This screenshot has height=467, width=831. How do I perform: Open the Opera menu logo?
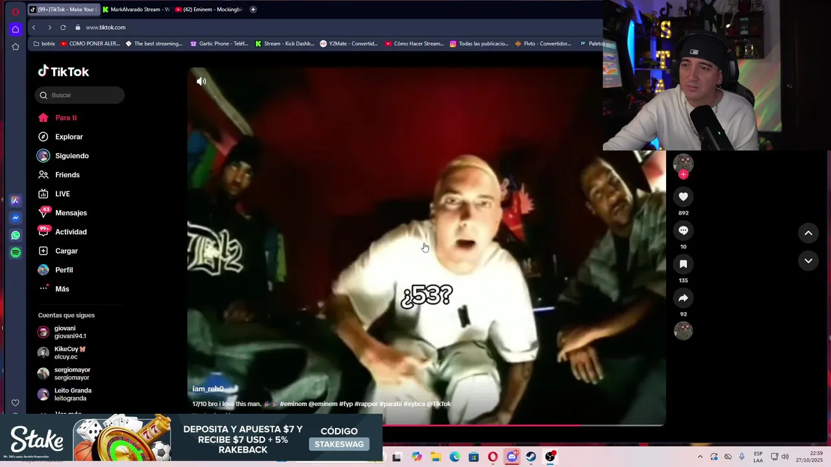point(16,12)
